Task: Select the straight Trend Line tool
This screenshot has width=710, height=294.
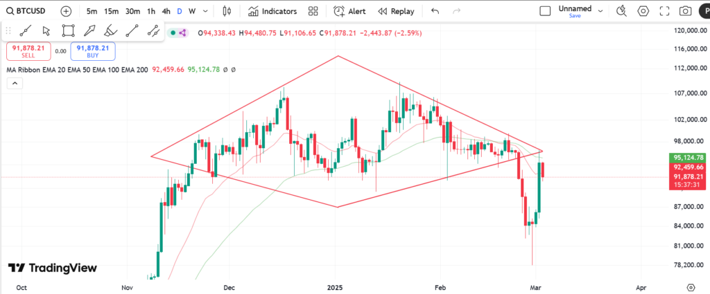Action: 132,31
